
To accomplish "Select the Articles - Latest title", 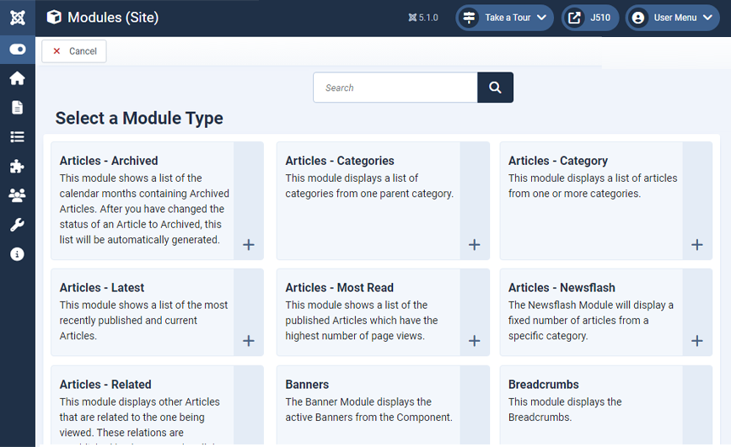I will coord(102,288).
